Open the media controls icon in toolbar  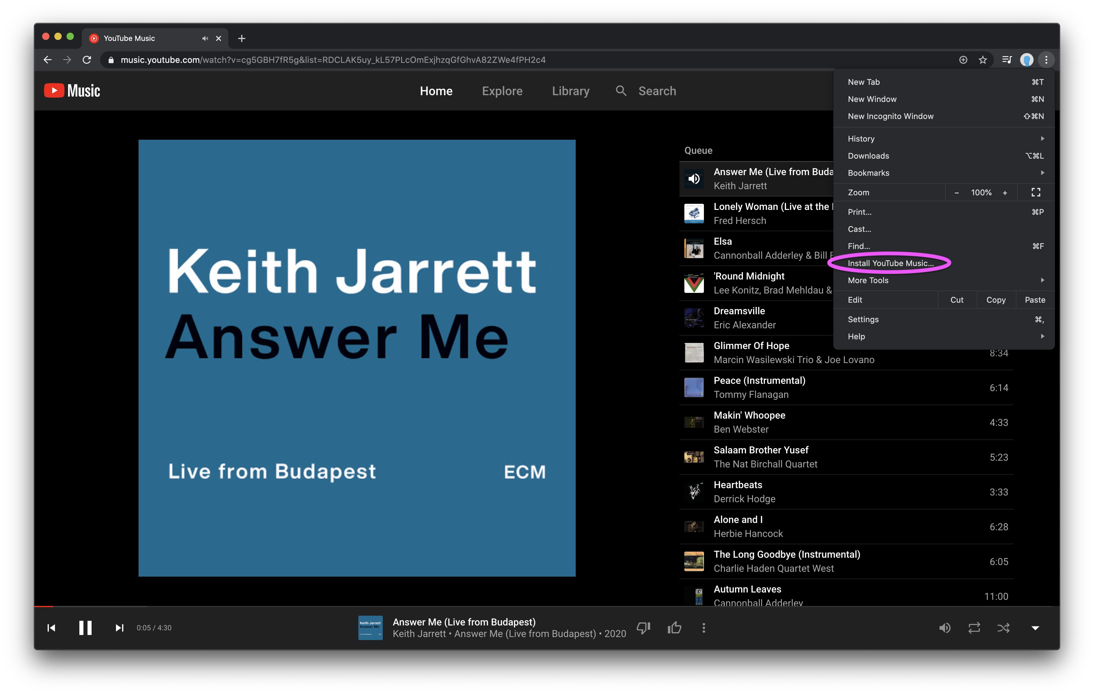[1007, 60]
